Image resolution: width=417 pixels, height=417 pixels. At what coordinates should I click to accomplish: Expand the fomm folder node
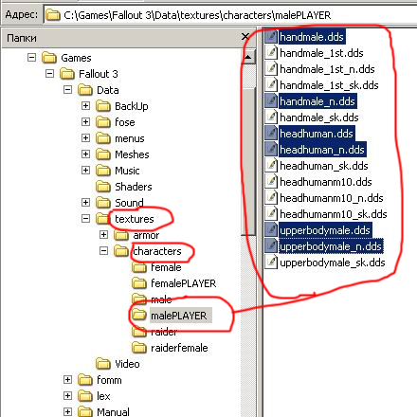(67, 379)
